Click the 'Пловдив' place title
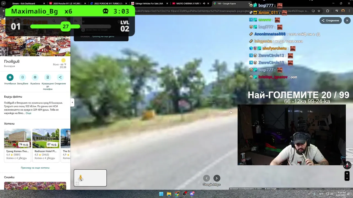Screen dimensions: 353x198 pos(12,61)
